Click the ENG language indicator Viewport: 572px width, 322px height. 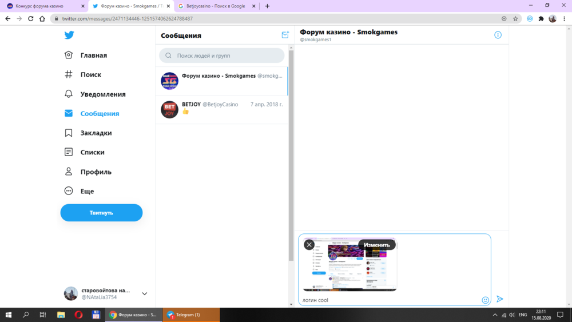[523, 315]
